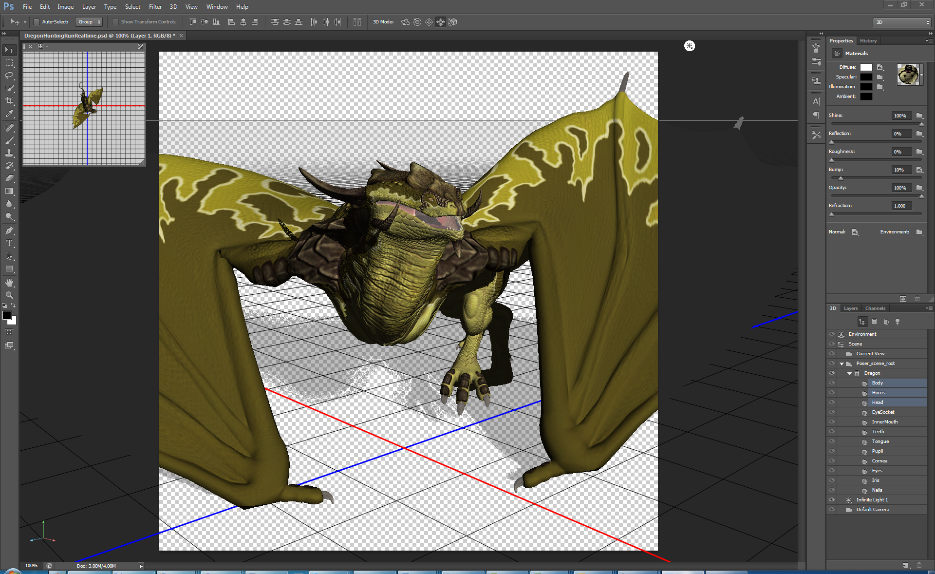Select the Head material in 3D panel
Viewport: 935px width, 574px height.
pyautogui.click(x=878, y=402)
